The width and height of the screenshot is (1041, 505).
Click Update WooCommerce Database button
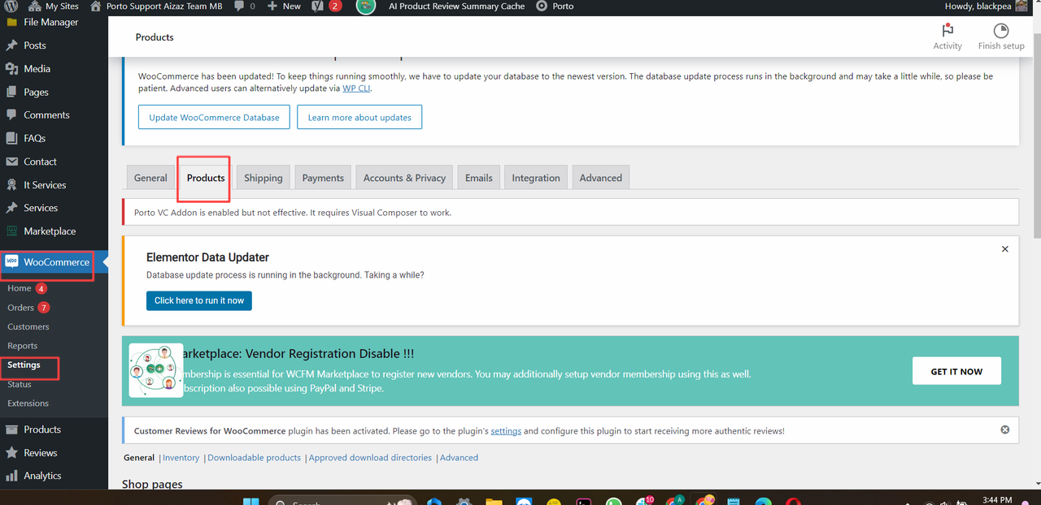point(214,117)
